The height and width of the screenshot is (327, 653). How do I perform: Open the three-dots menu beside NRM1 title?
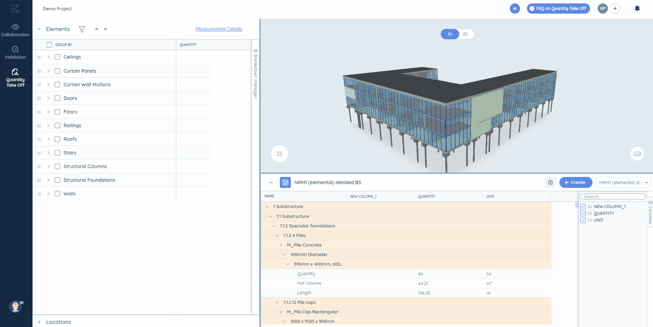click(271, 182)
